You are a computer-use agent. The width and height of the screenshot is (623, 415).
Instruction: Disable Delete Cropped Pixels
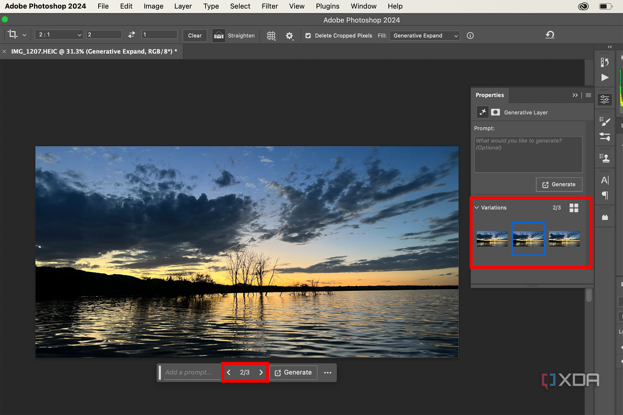coord(308,35)
